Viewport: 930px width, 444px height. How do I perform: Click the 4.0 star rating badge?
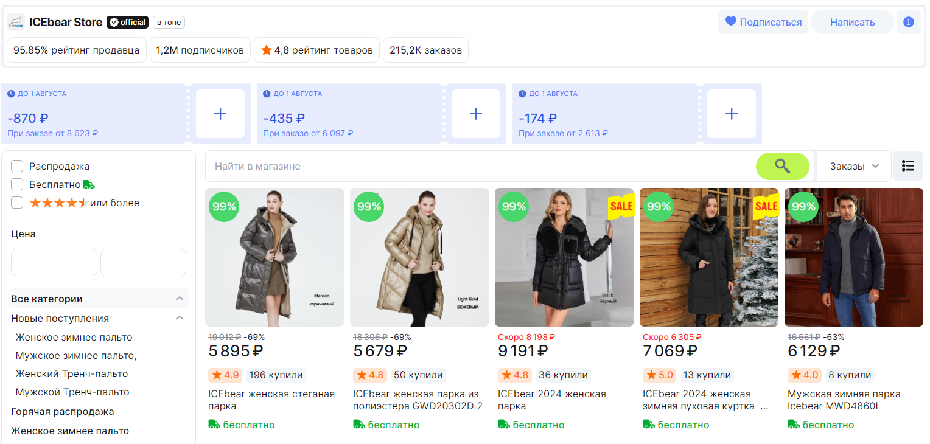805,375
